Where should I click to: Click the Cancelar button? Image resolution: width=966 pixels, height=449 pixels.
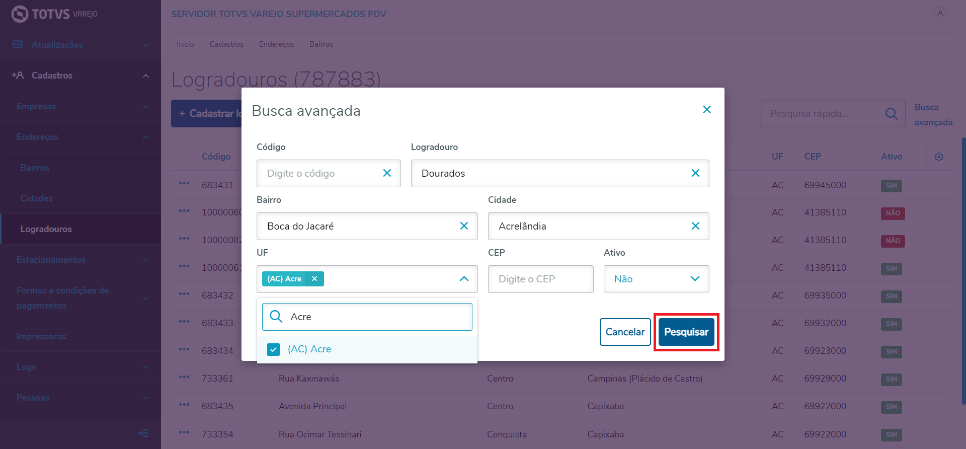(625, 332)
